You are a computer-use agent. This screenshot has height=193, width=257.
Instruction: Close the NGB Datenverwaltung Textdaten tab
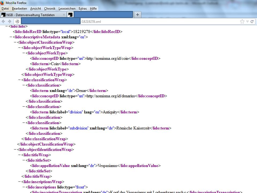click(64, 15)
